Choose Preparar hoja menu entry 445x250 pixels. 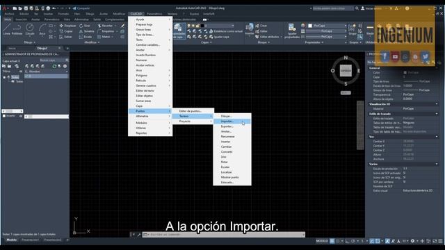(x=150, y=25)
